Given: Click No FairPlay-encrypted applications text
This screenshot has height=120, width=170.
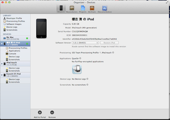Looking at the screenshot, I should click(x=88, y=62).
